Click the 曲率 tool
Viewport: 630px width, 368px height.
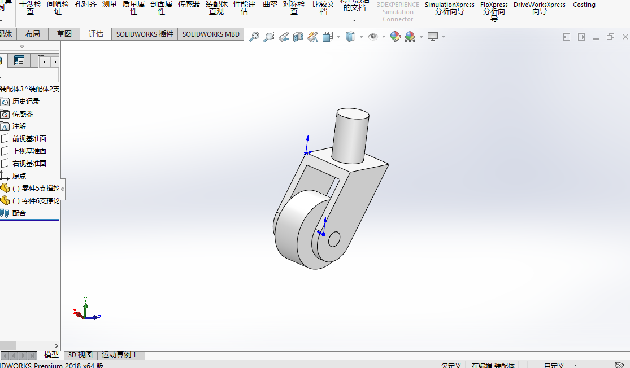coord(270,5)
